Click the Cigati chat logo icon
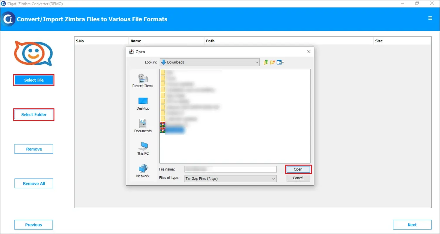Image resolution: width=440 pixels, height=234 pixels. click(33, 53)
